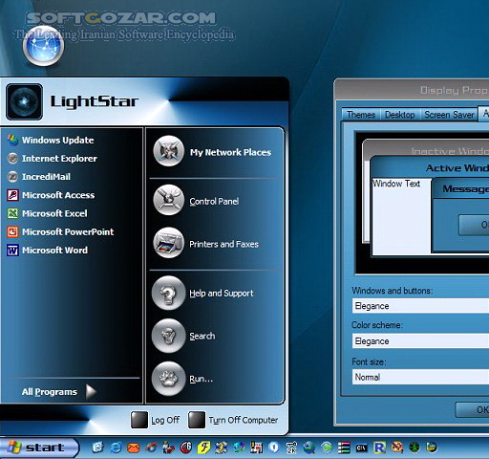Click the LightStar user picture

(x=24, y=101)
